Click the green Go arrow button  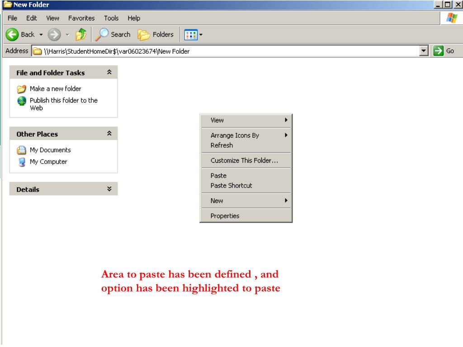pos(438,51)
